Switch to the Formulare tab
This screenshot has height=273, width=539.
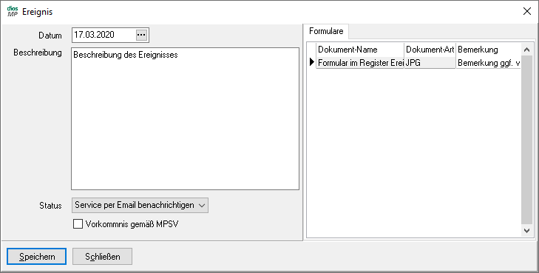pos(326,31)
